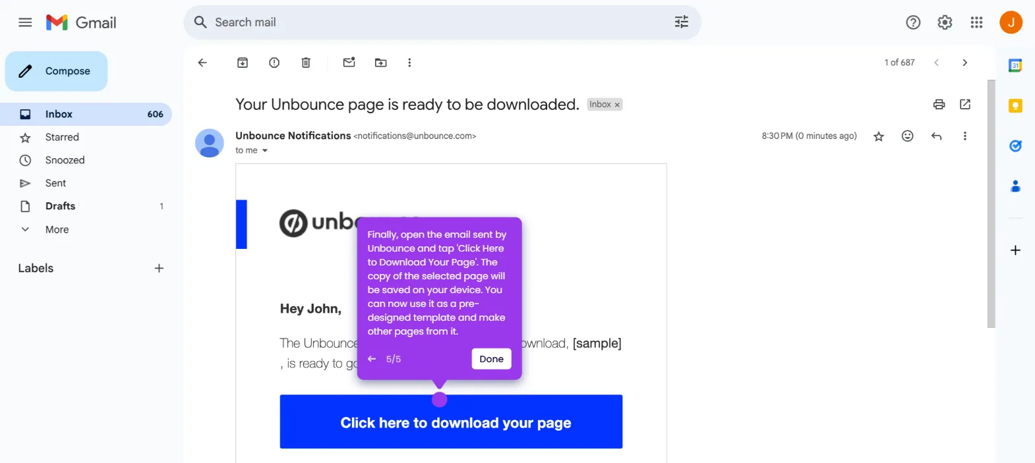
Task: Reply to the message
Action: (x=936, y=136)
